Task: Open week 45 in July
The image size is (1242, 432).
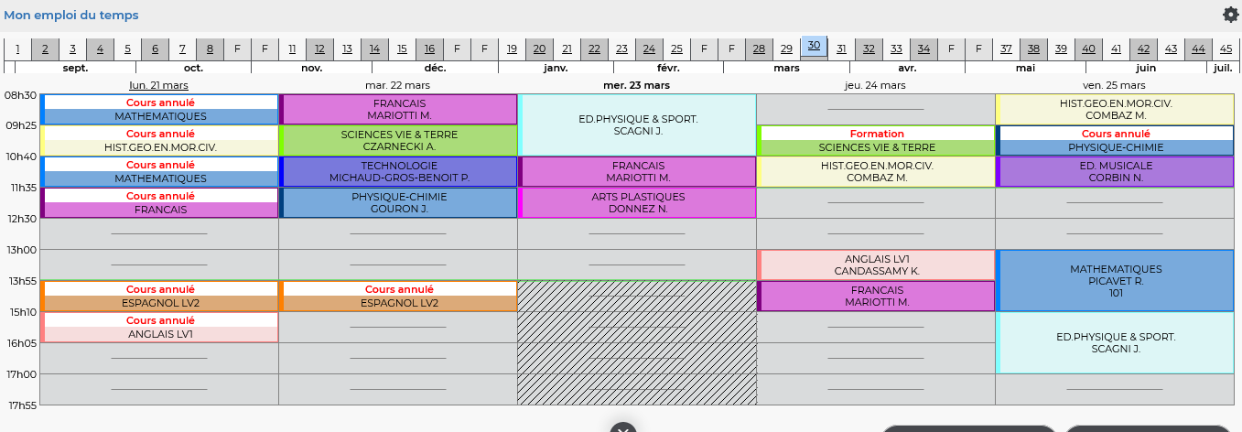Action: (1226, 49)
